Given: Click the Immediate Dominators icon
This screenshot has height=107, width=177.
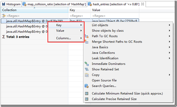Looking at the screenshot, I should 87,64.
